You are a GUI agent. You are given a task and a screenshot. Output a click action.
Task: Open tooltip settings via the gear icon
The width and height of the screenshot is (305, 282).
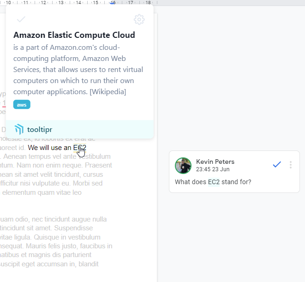[139, 19]
